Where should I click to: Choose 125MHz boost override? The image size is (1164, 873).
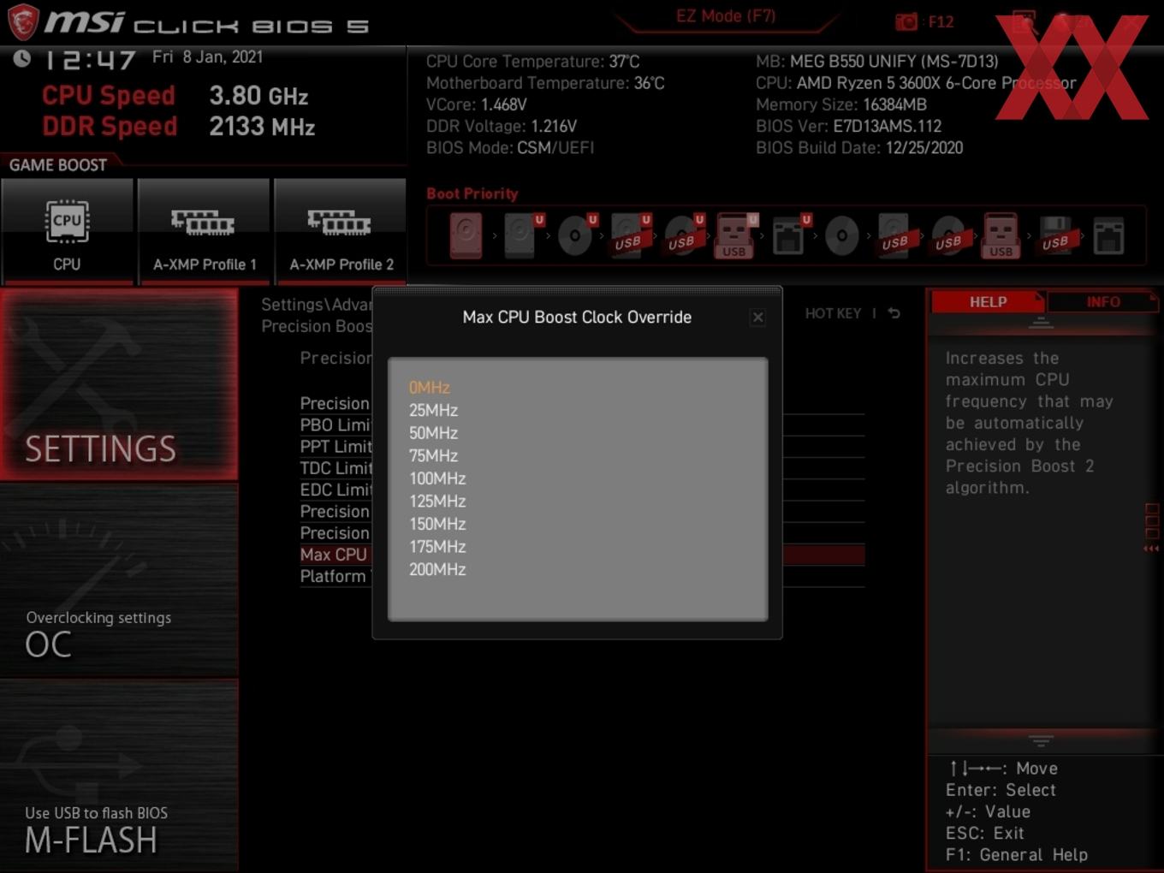[x=437, y=502]
